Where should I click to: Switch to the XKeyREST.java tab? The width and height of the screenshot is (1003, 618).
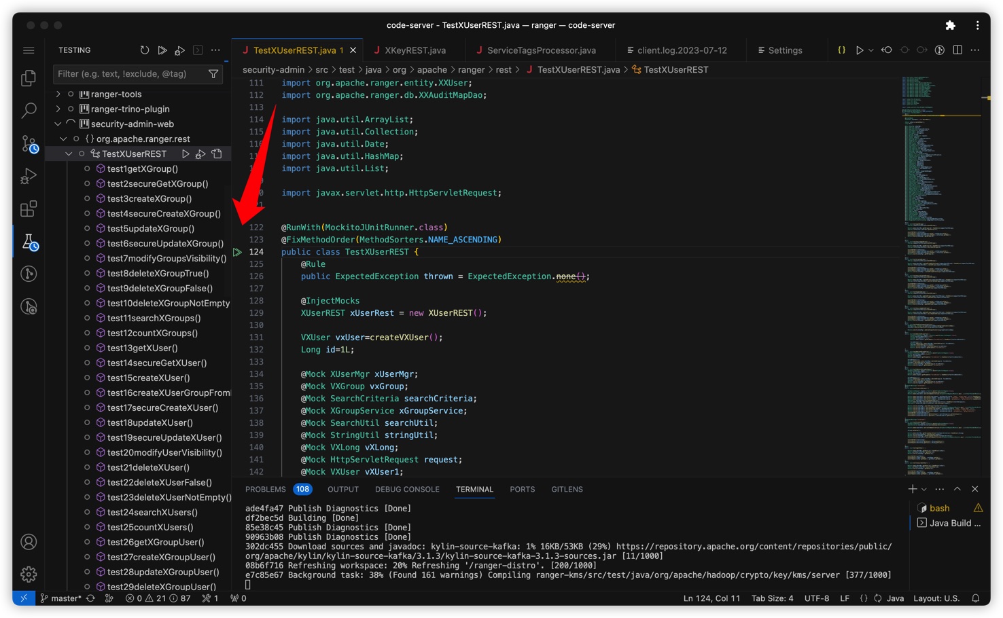(415, 50)
